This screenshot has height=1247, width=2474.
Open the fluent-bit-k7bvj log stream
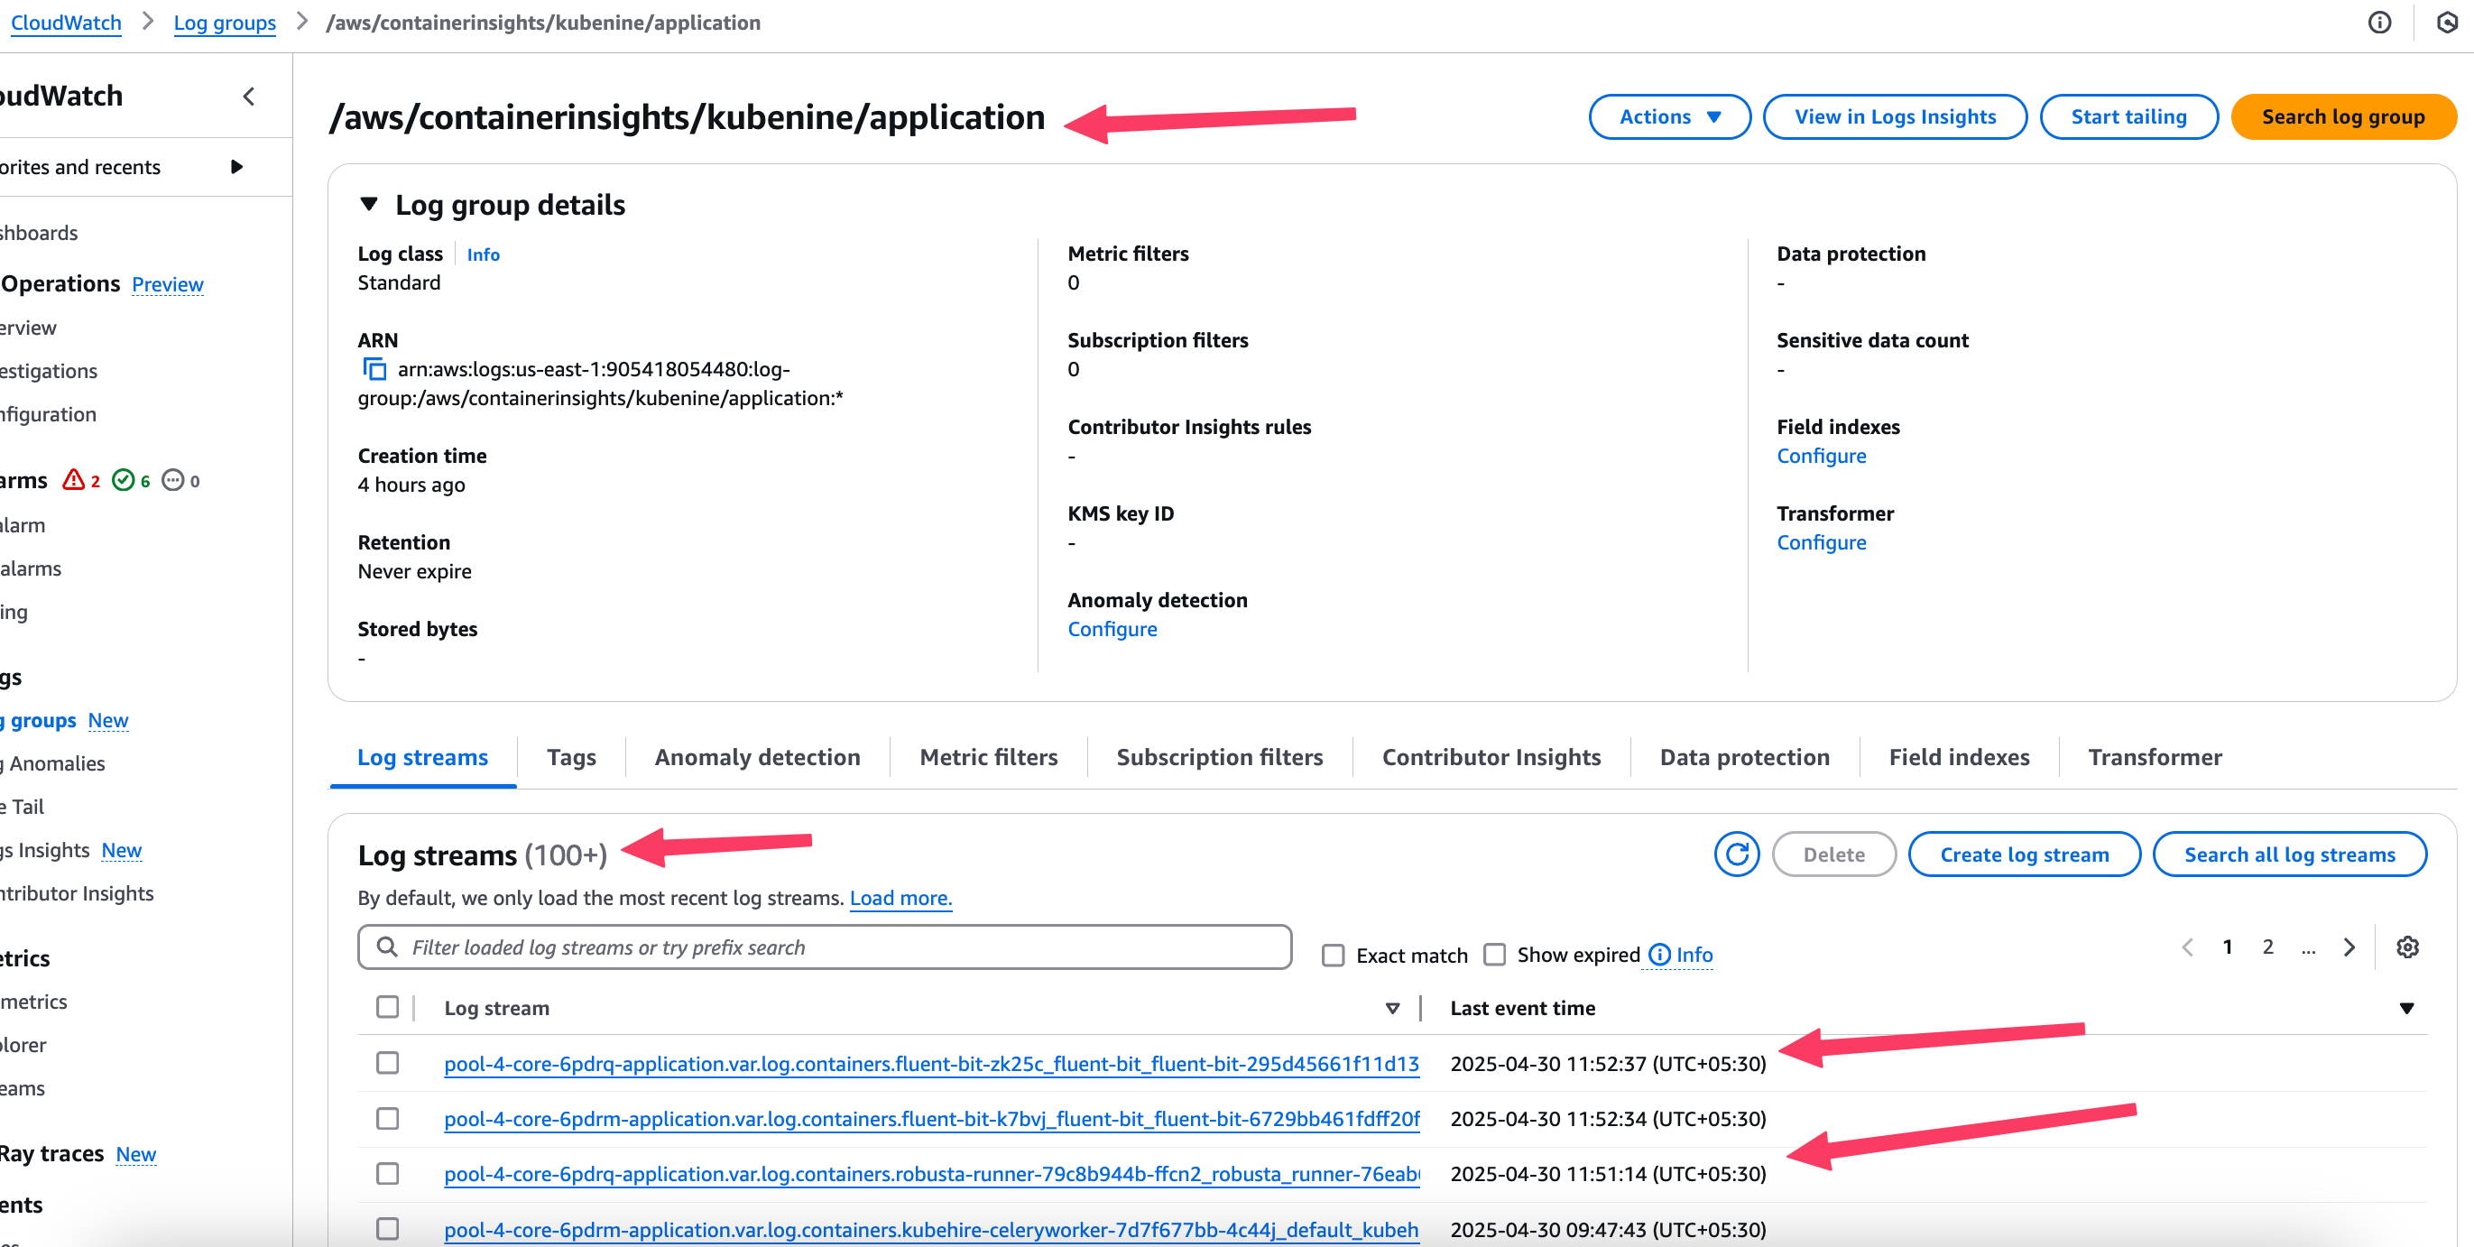932,1118
